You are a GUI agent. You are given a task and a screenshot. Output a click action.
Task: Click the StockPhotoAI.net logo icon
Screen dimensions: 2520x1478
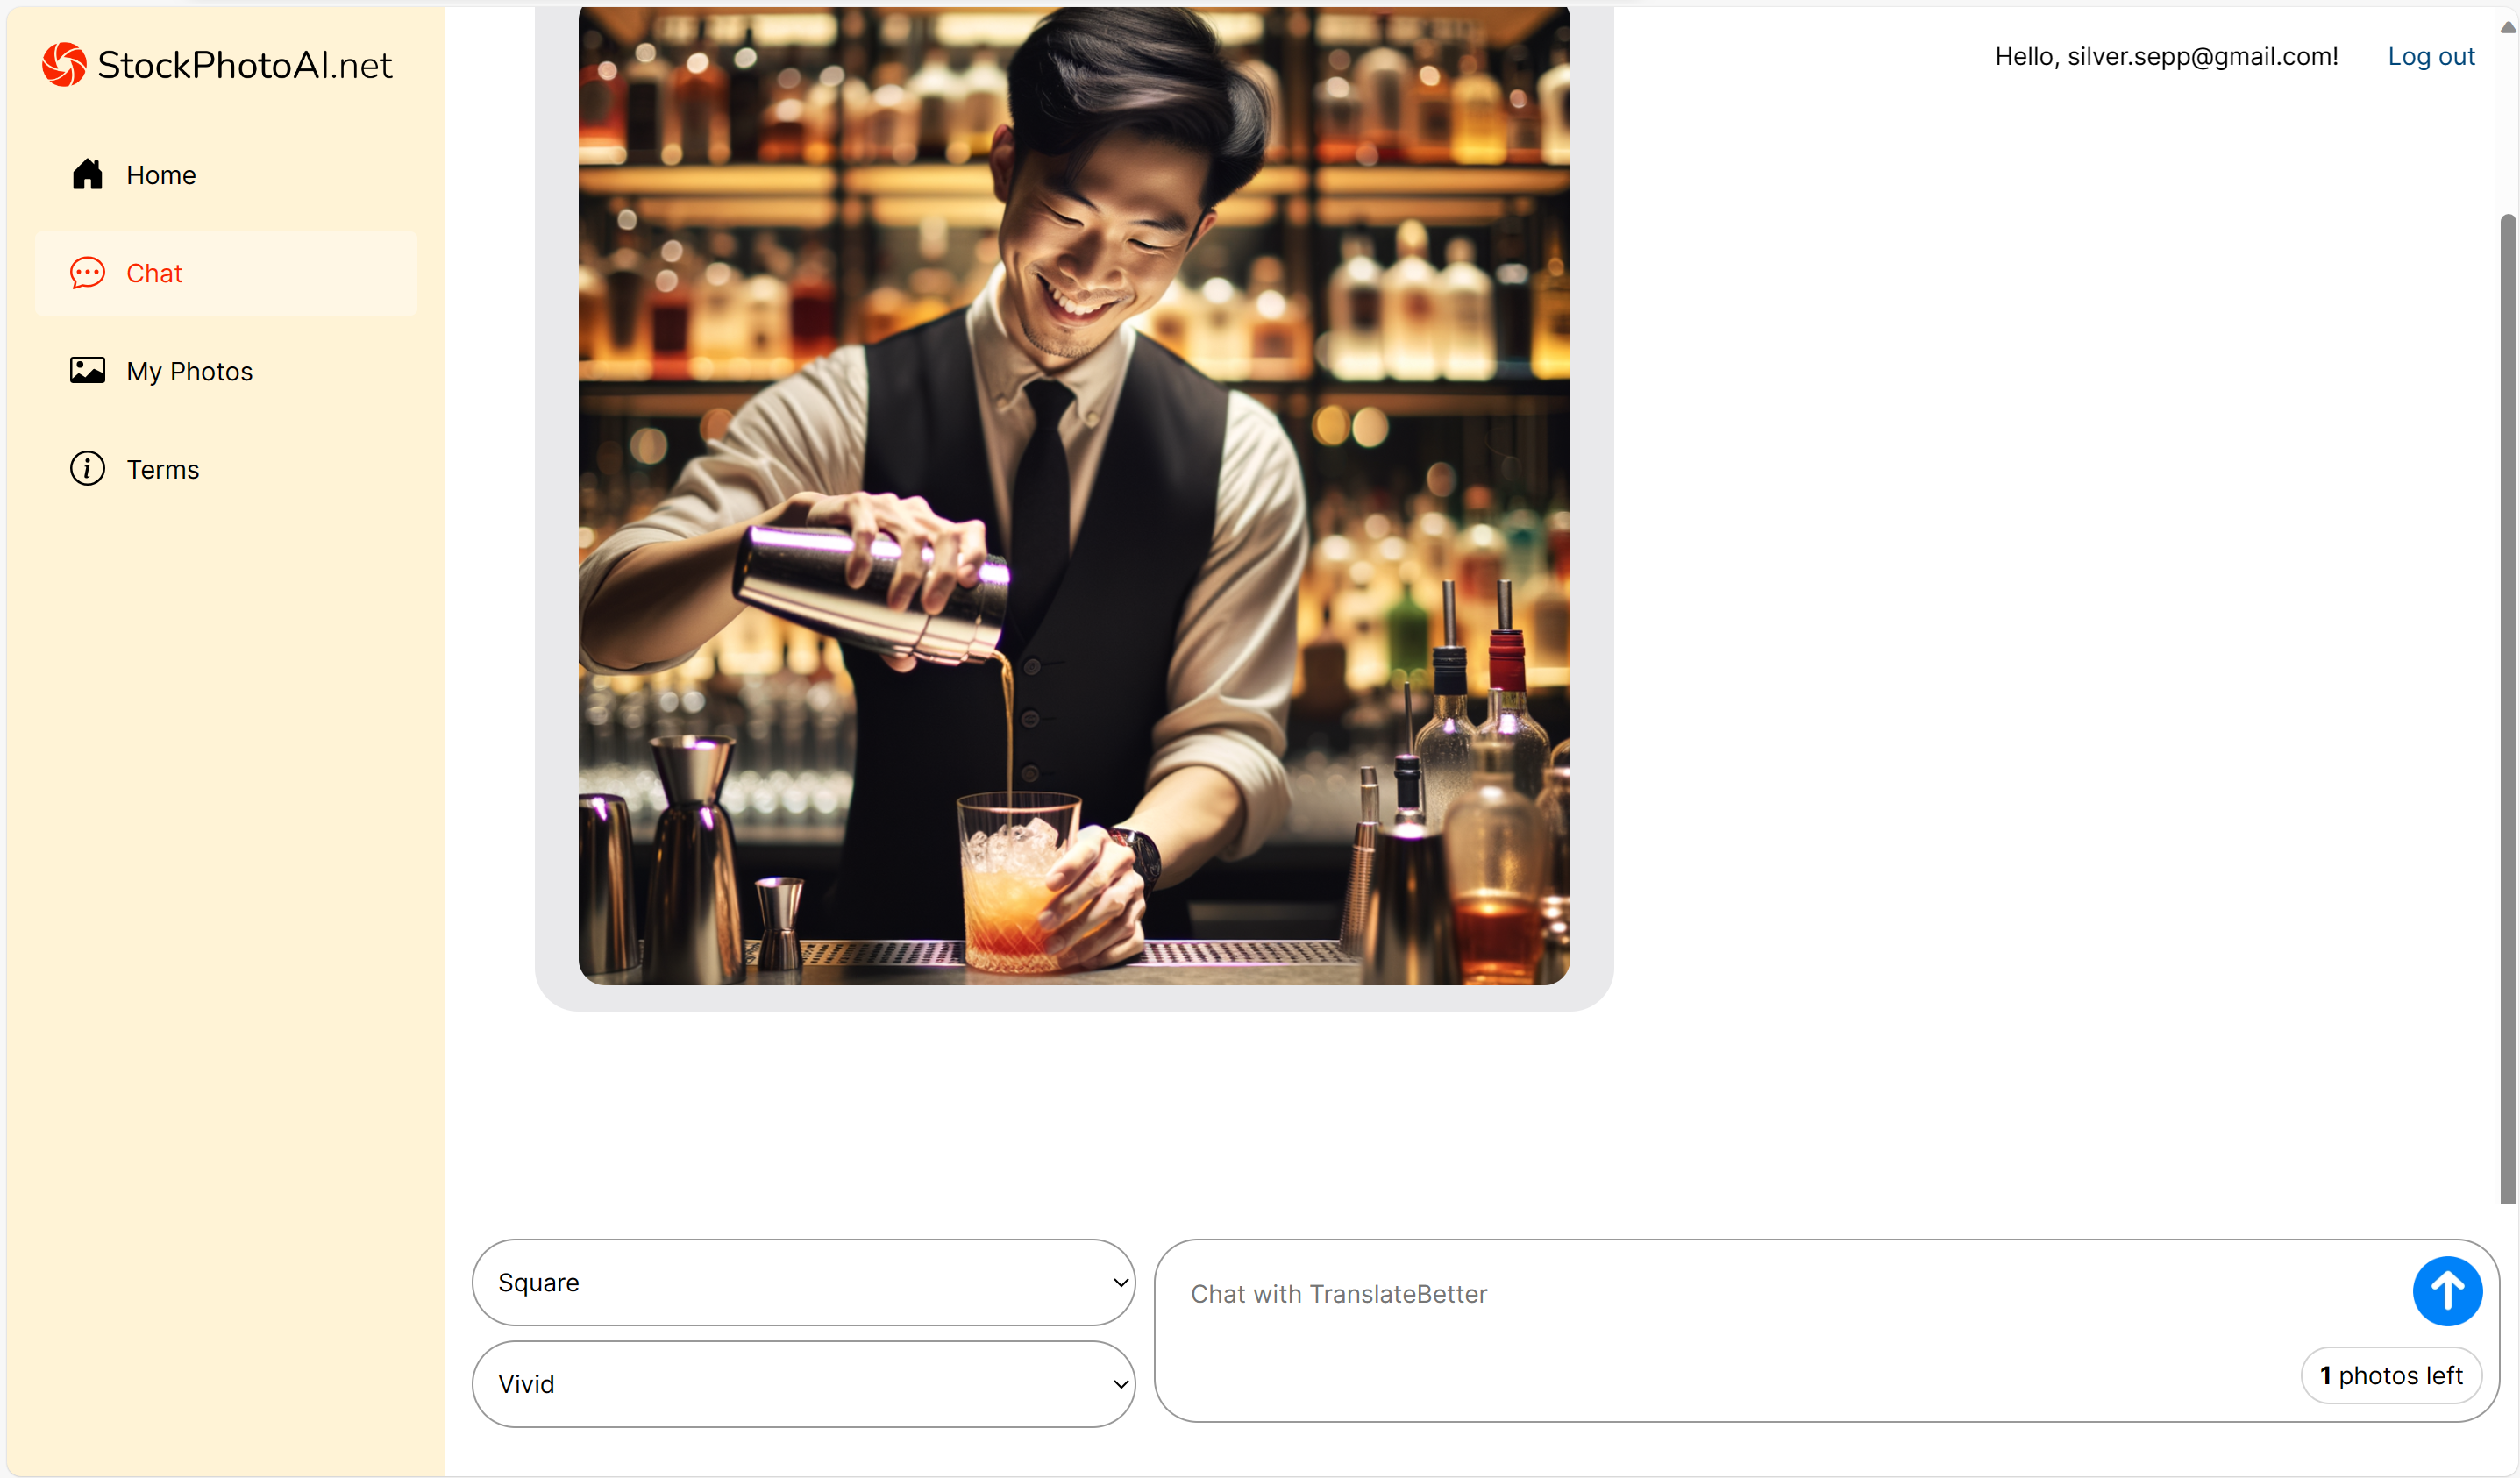tap(64, 65)
